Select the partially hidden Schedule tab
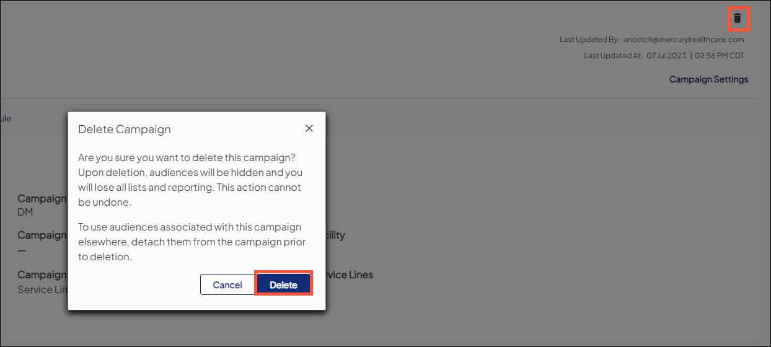 coord(6,118)
